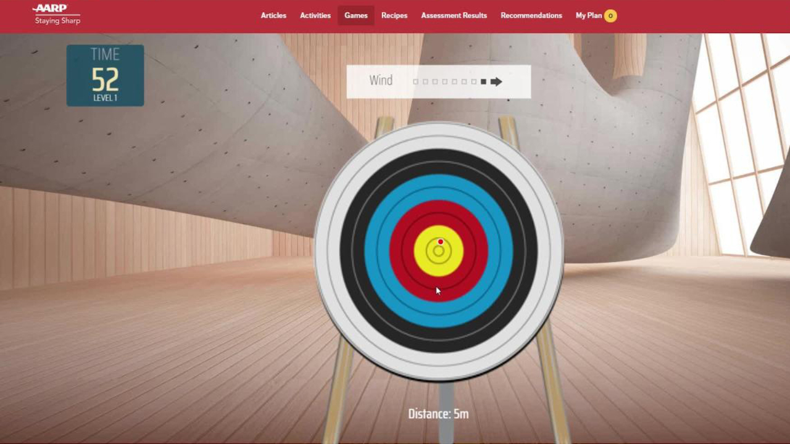Click the 'Distance: 5m' label
The width and height of the screenshot is (790, 444).
click(438, 414)
